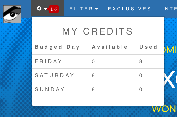Screen dimensions: 177x117
Task: Expand the caret arrow next to FILTER
Action: point(96,9)
